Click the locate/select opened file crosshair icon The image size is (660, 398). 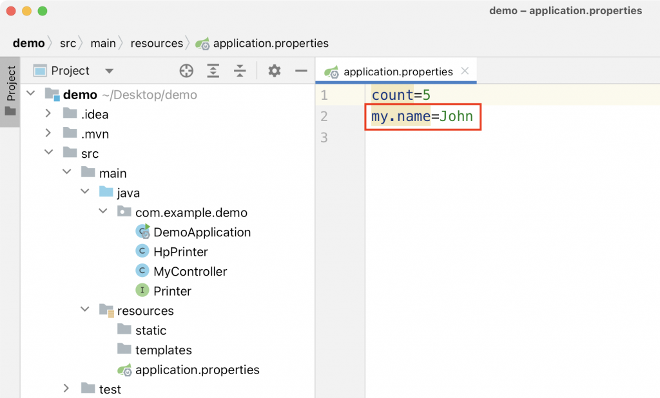point(186,71)
